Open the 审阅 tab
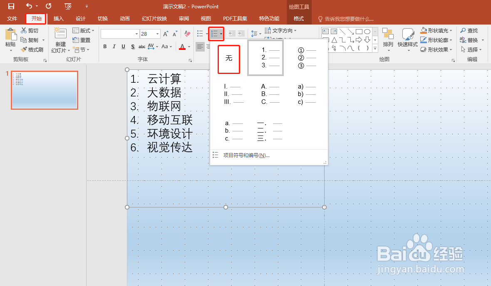The height and width of the screenshot is (286, 491). tap(184, 18)
